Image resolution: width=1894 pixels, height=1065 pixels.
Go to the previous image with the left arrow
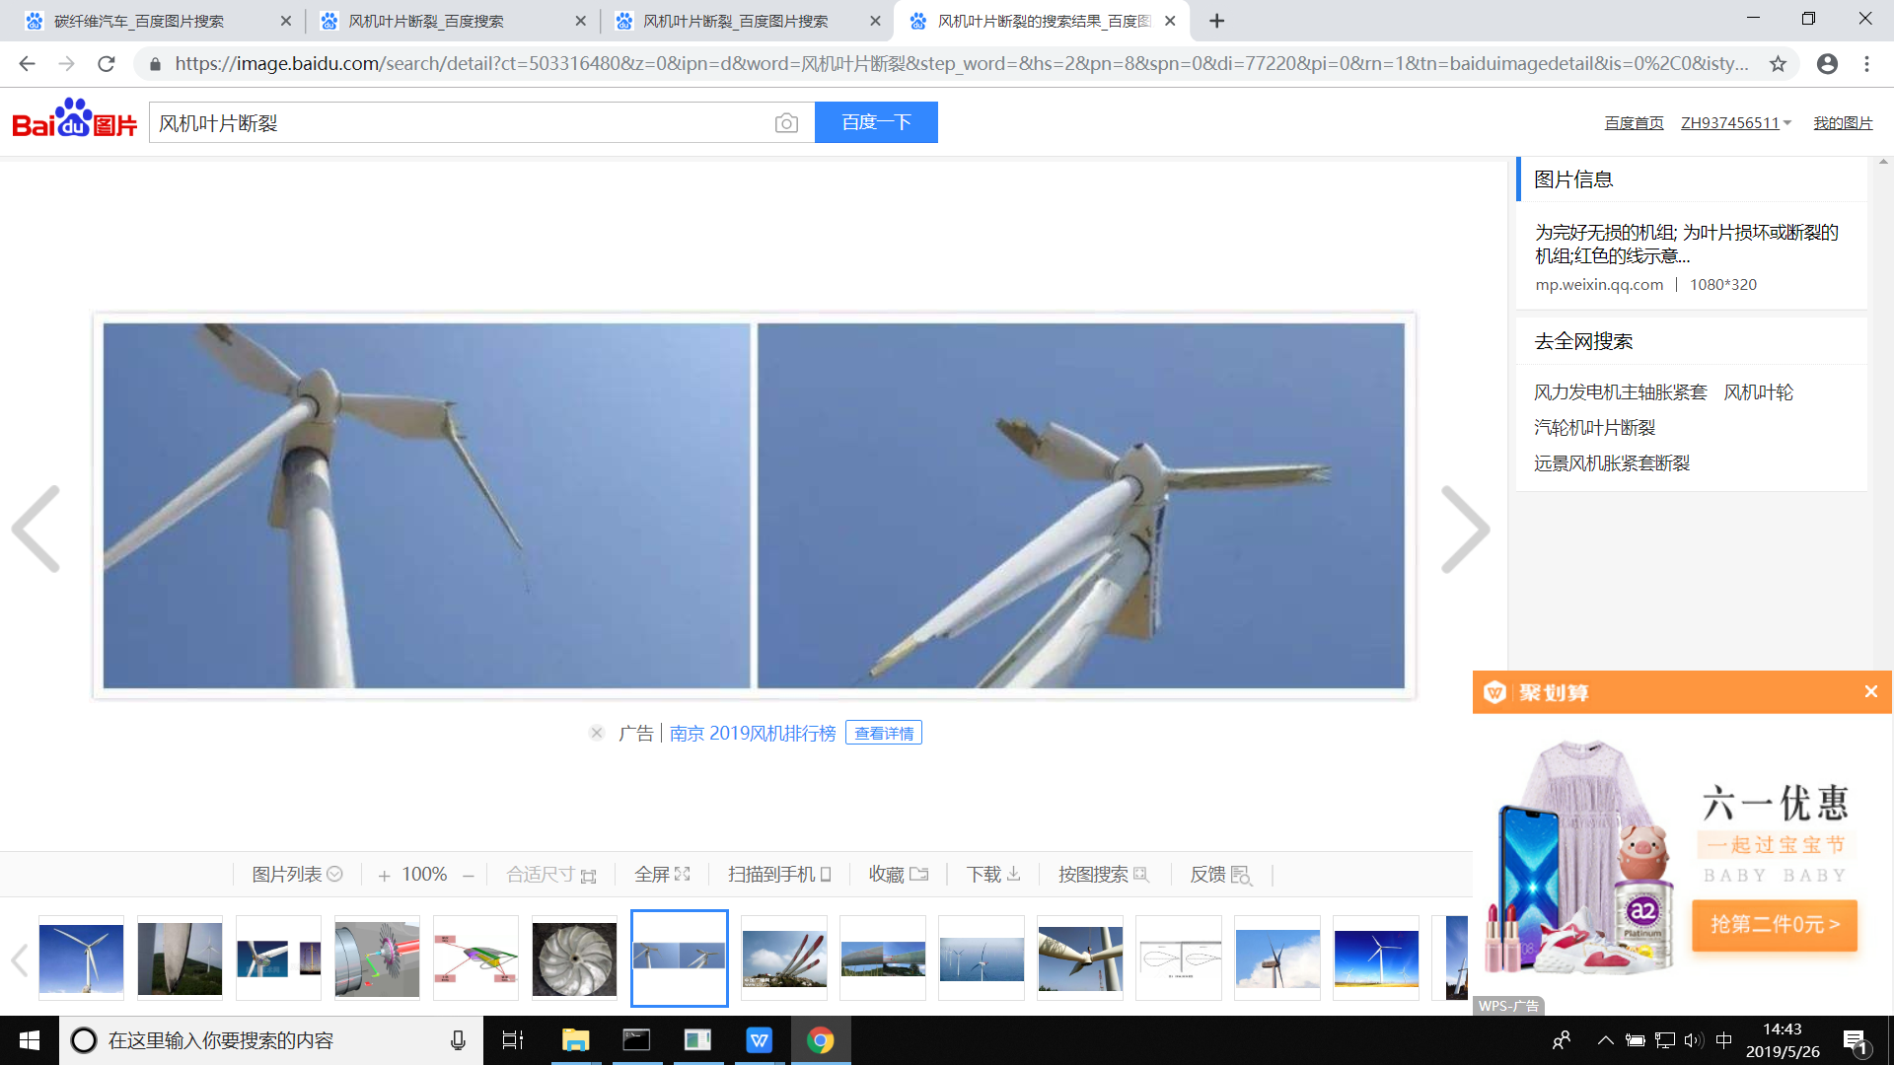36,530
